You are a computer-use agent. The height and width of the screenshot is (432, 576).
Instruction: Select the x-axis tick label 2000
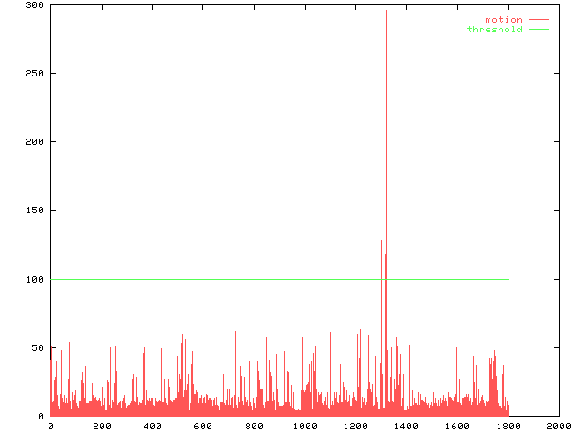[558, 427]
